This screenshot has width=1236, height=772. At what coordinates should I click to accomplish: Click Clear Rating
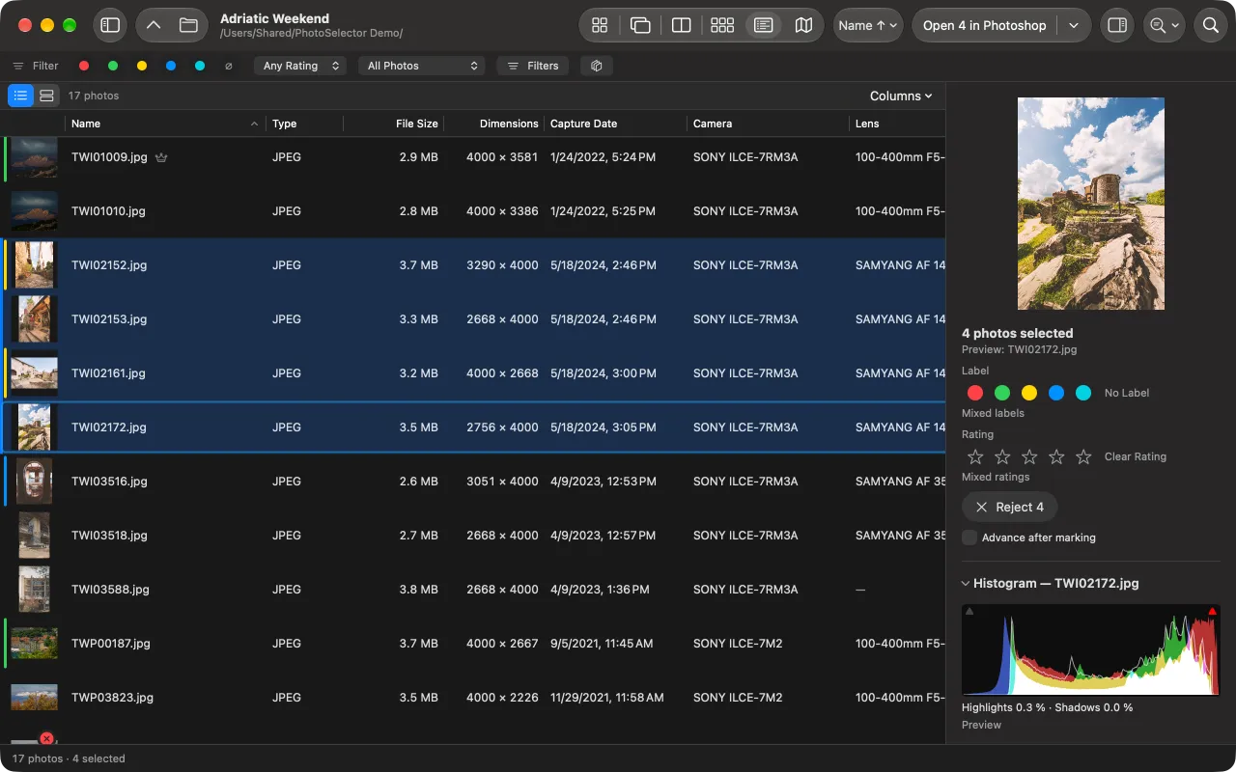coord(1136,456)
